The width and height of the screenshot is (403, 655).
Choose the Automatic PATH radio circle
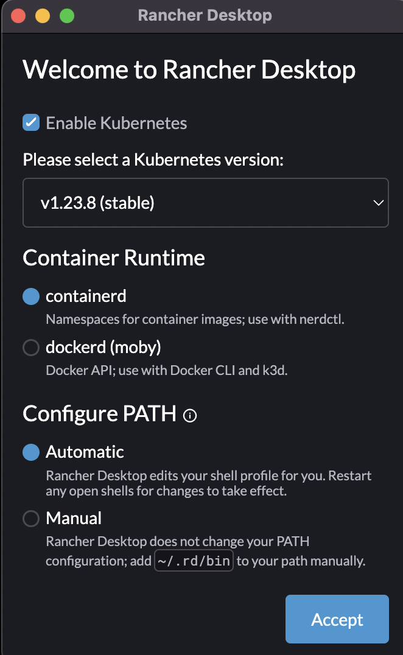pyautogui.click(x=31, y=452)
